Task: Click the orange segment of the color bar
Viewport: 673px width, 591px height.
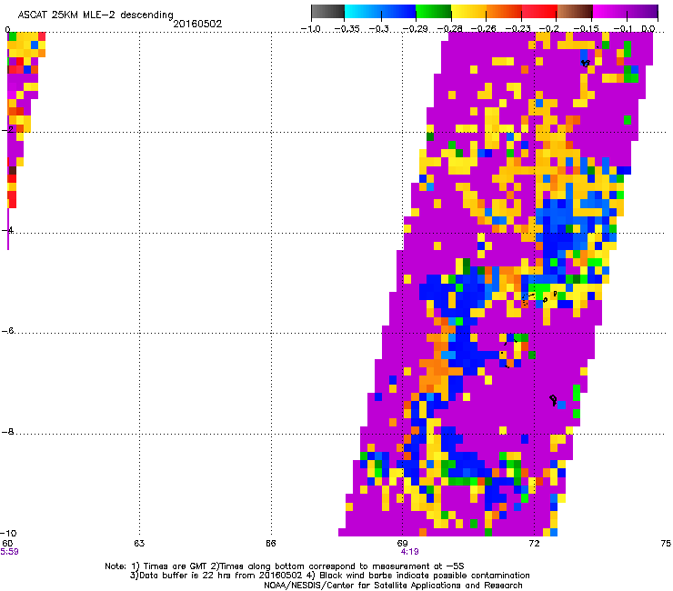Action: (x=504, y=12)
